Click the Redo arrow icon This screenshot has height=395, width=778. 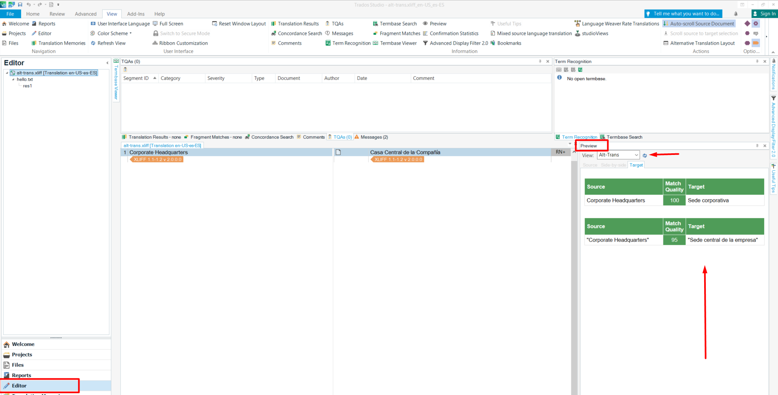pyautogui.click(x=40, y=4)
